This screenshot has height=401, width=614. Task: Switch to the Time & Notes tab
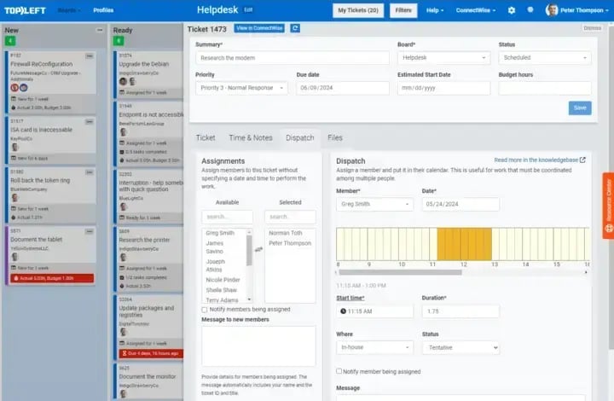click(250, 137)
